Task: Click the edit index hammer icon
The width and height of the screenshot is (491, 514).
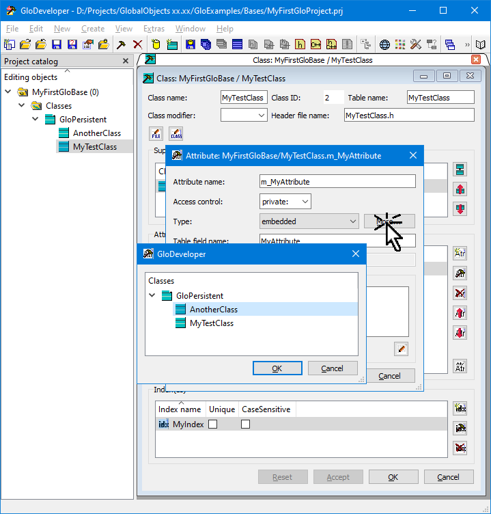Action: [460, 428]
